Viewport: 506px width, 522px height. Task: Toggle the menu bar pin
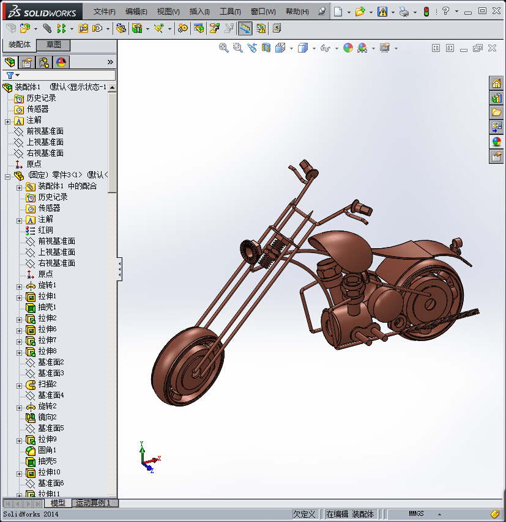pyautogui.click(x=322, y=12)
